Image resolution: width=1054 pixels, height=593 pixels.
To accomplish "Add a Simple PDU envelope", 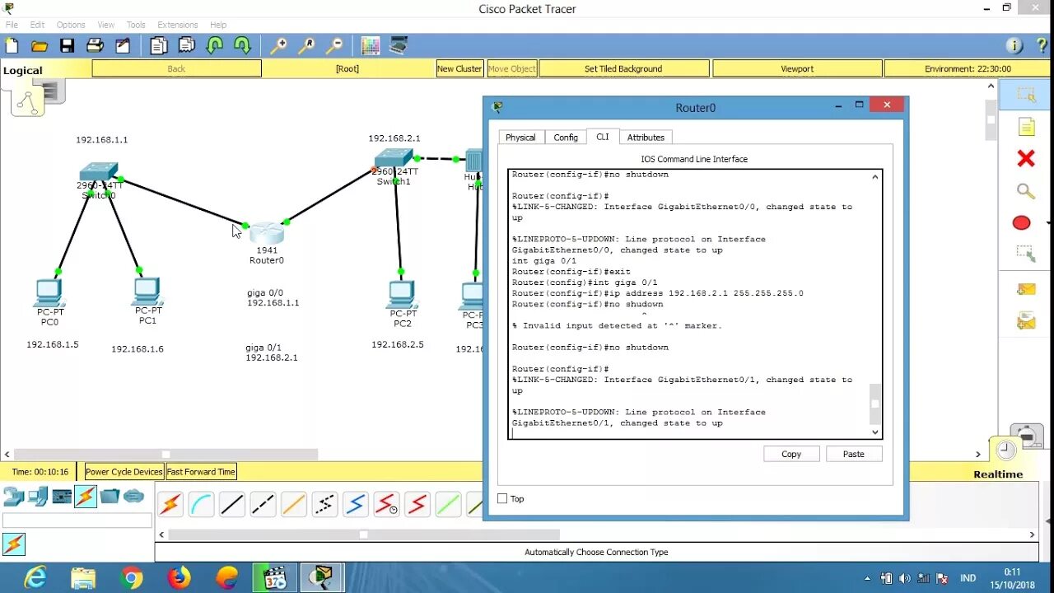I will point(1026,289).
